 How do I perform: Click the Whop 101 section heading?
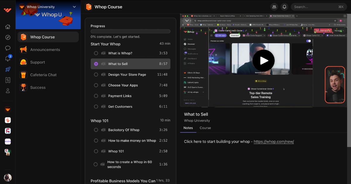coord(100,121)
